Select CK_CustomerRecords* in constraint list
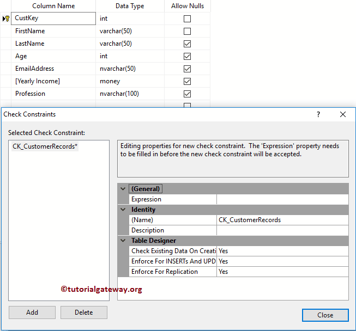 tap(45, 146)
